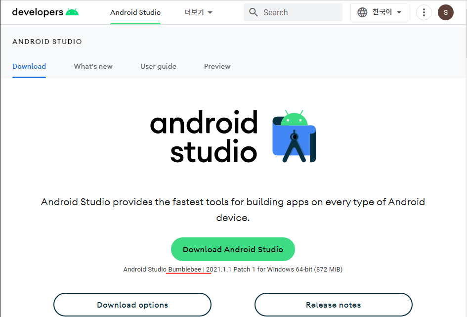Switch to the What's new tab
The width and height of the screenshot is (467, 317).
(x=93, y=66)
